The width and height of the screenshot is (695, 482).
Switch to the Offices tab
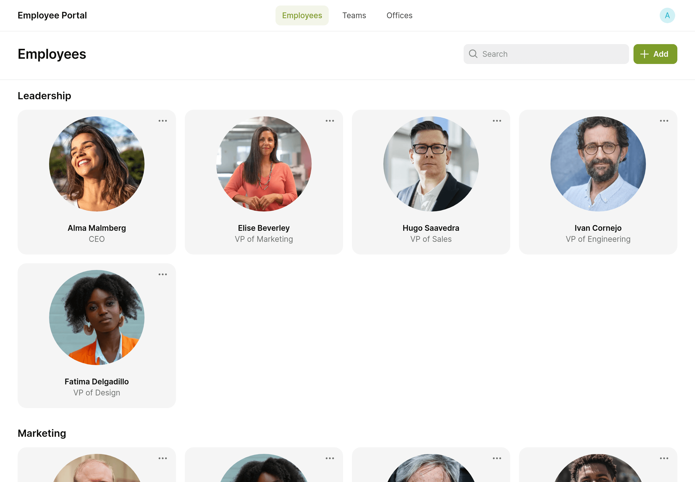point(399,15)
